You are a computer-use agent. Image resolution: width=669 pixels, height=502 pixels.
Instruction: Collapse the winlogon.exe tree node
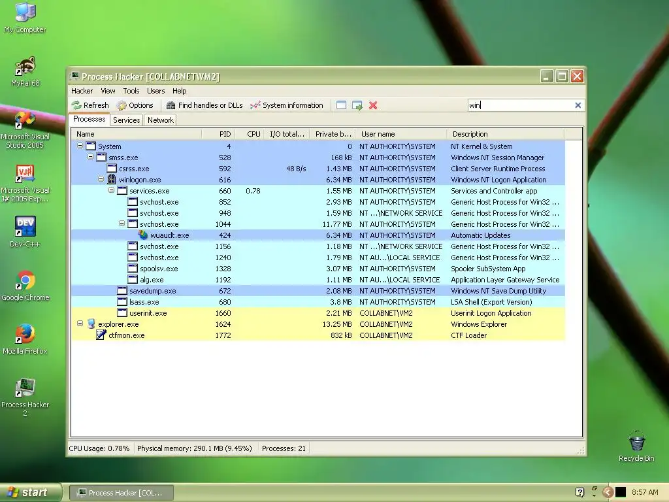pos(101,179)
